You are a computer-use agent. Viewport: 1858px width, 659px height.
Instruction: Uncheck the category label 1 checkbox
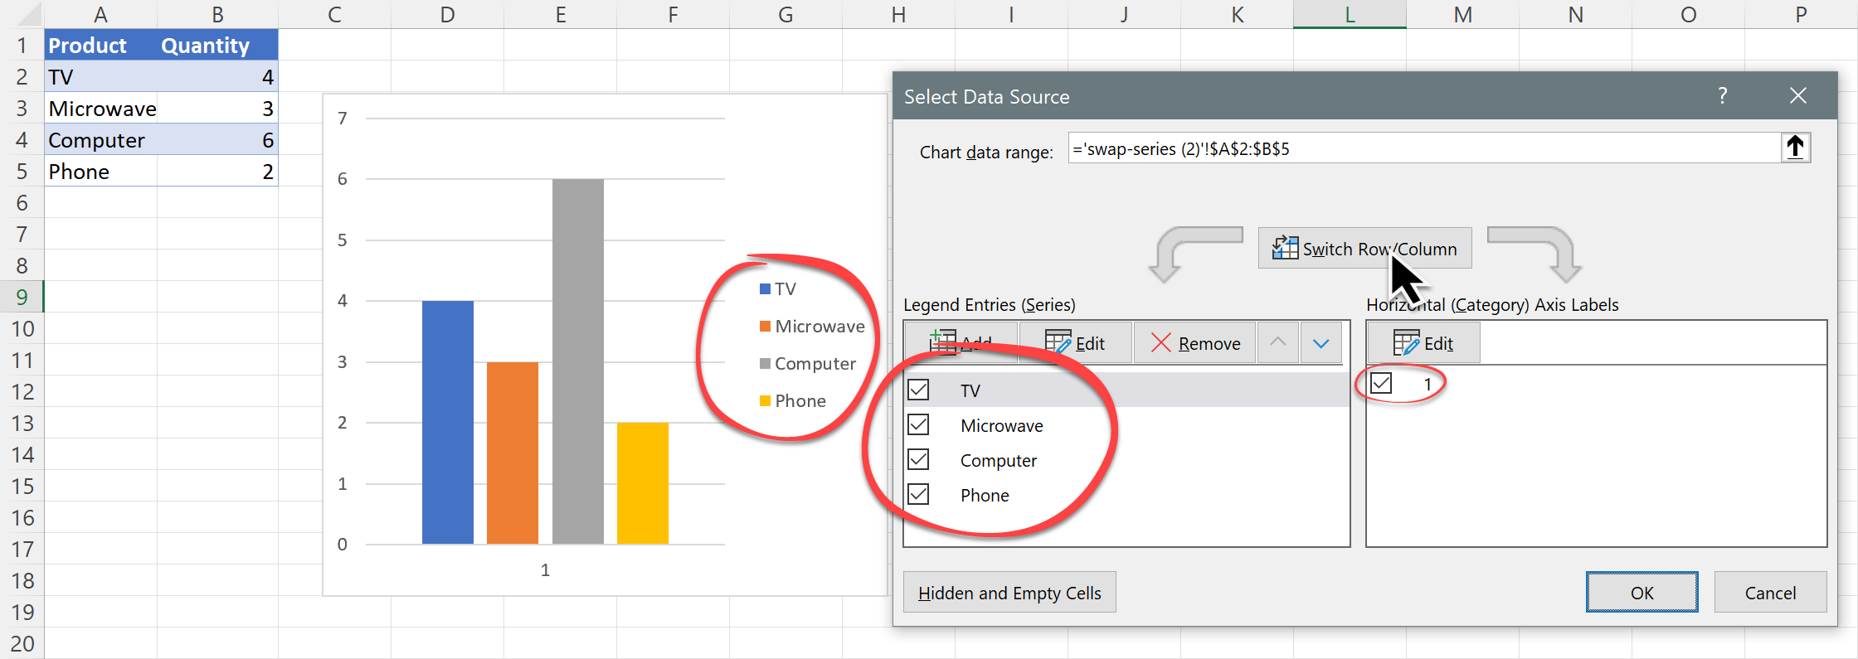[x=1381, y=383]
